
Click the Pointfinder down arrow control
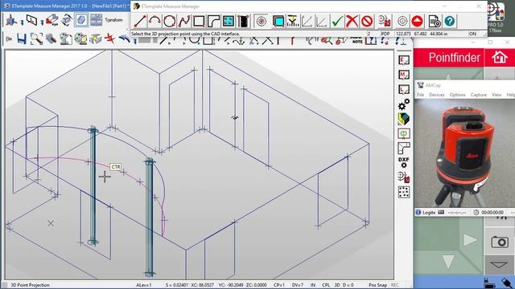[448, 263]
